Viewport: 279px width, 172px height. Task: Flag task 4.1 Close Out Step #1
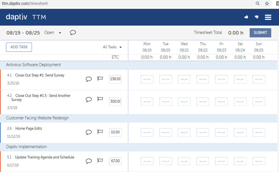coord(100,79)
